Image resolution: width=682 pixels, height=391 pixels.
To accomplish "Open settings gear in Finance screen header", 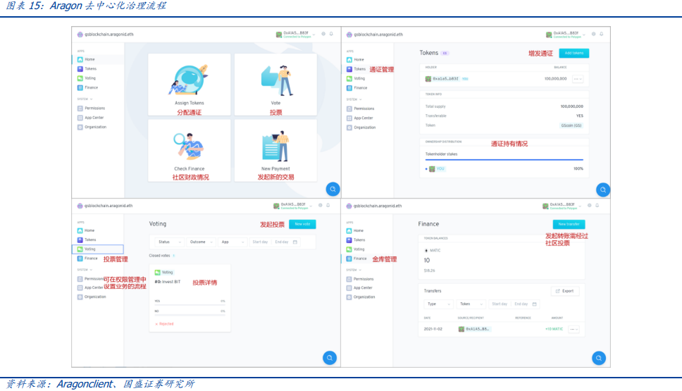I will pyautogui.click(x=590, y=205).
